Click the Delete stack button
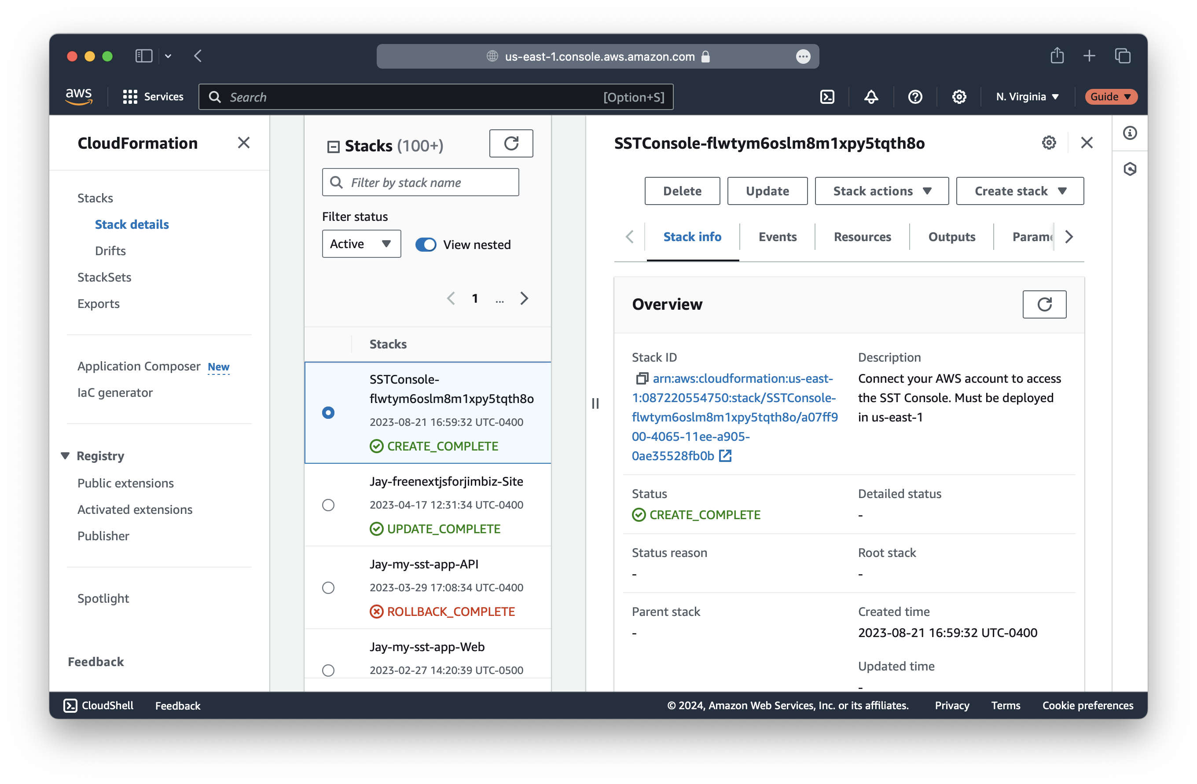This screenshot has height=784, width=1197. (681, 190)
